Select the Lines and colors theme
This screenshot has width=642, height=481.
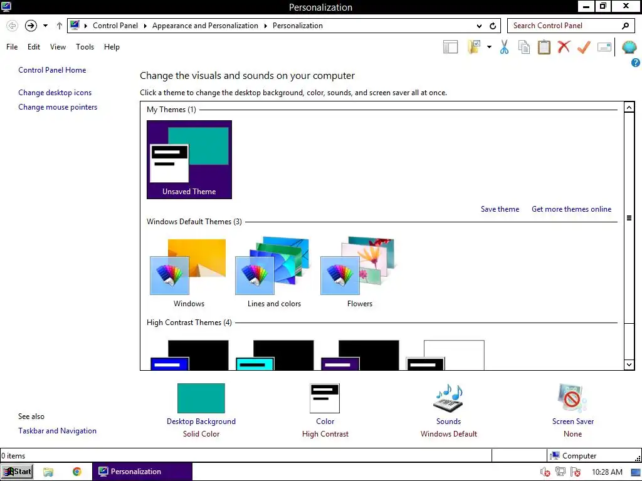tap(274, 272)
